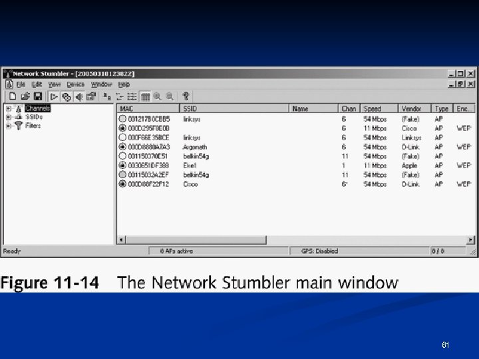This screenshot has height=359, width=479.
Task: Click status circle for 00115037 0E51 row
Action: pos(122,156)
